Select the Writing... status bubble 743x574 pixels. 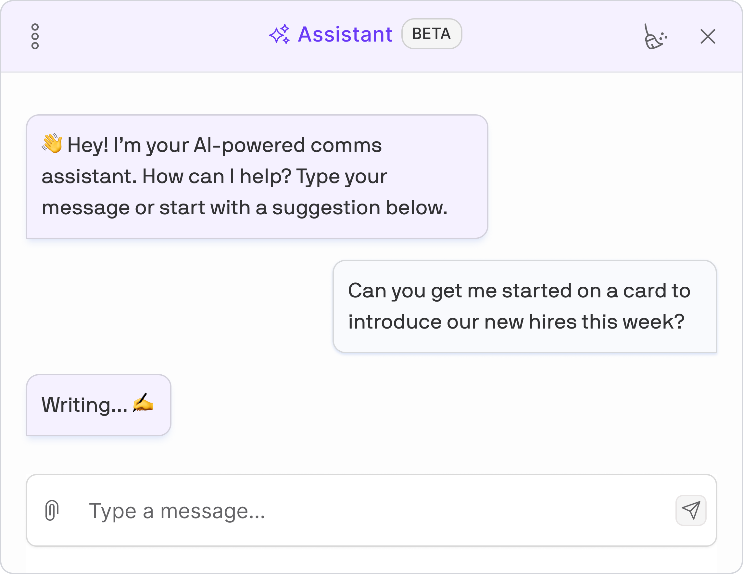[99, 405]
